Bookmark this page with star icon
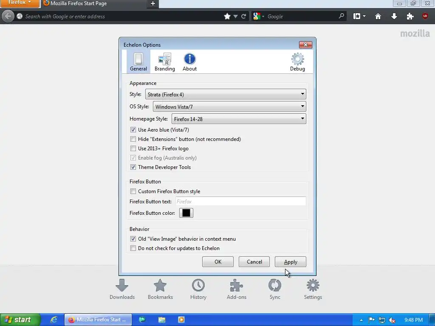435x326 pixels. point(227,17)
